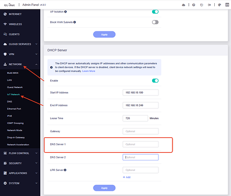Viewport: 231px width, 196px height.
Task: Open the language selector icon in header
Action: (227, 5)
